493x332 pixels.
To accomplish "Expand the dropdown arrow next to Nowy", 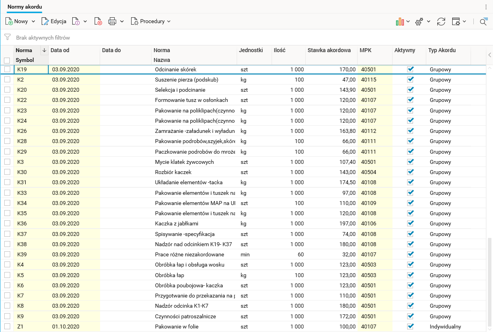I will 33,22.
